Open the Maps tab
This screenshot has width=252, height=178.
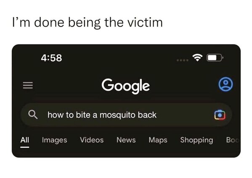(x=158, y=140)
